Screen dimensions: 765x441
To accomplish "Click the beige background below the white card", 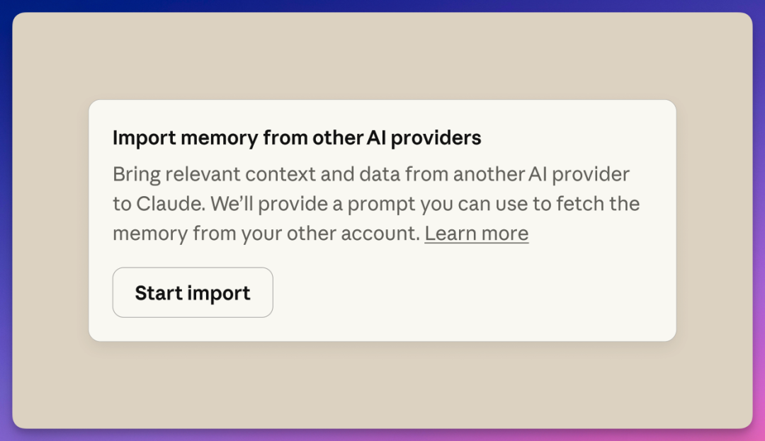I will 382,386.
